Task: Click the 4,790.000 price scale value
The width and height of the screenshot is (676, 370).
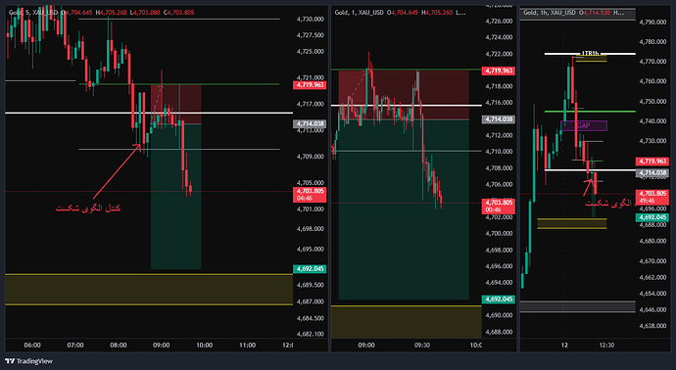Action: click(652, 22)
